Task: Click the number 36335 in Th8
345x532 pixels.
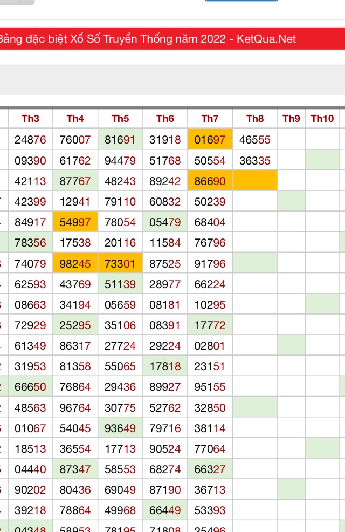Action: [255, 160]
